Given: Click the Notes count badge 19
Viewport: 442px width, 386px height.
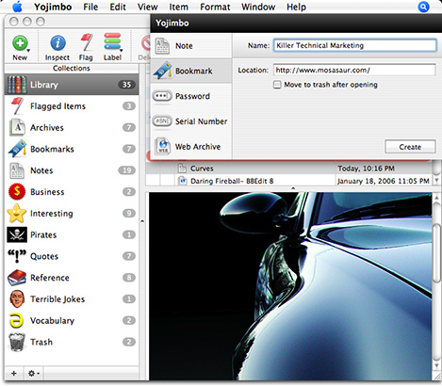Looking at the screenshot, I should (126, 170).
